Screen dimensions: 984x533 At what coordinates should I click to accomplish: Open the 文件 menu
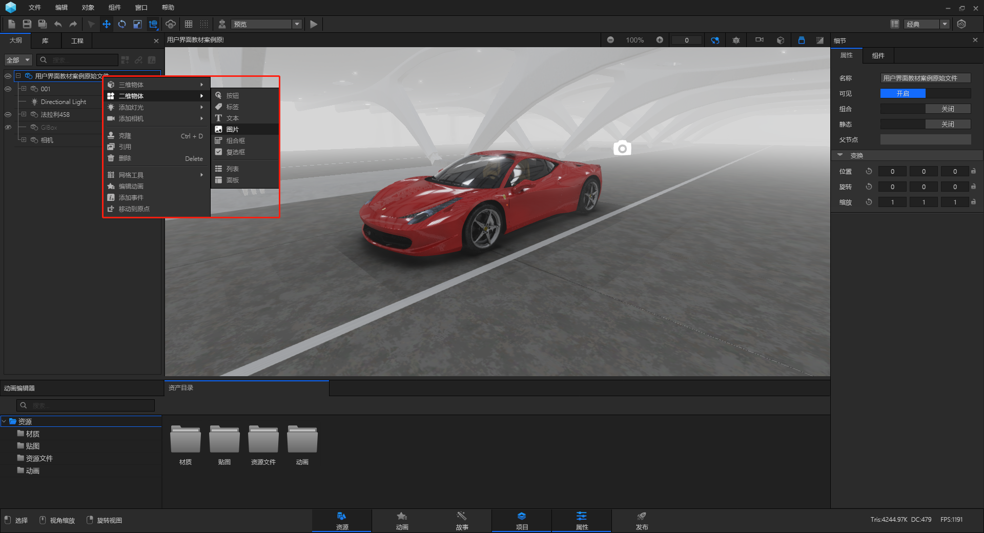[x=35, y=8]
